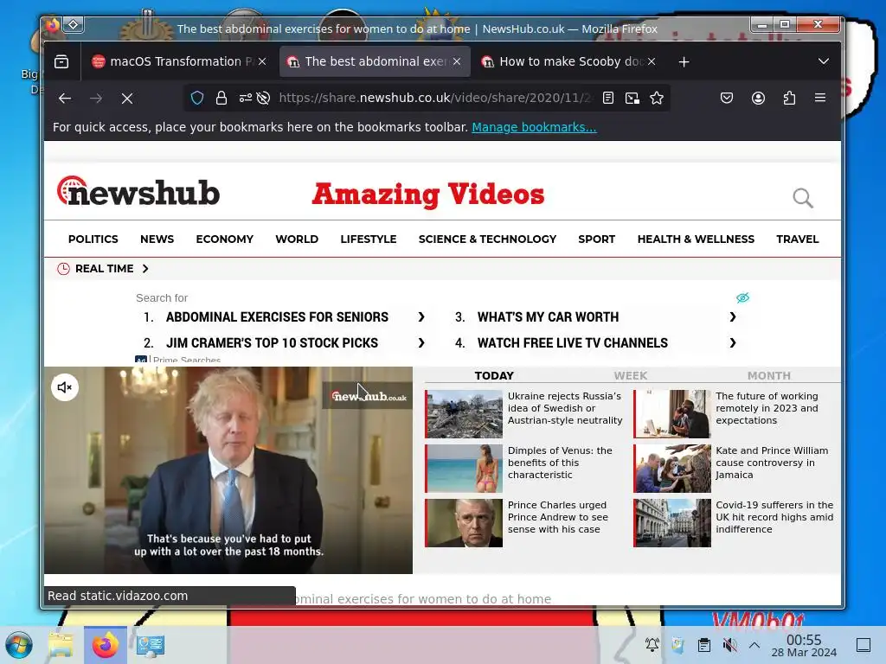The image size is (886, 664).
Task: Open Kate and Prince William Jamaica article
Action: tap(772, 463)
